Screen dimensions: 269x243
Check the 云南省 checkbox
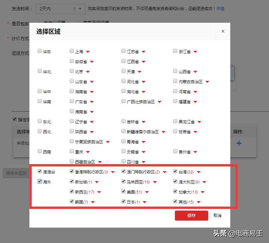123,151
